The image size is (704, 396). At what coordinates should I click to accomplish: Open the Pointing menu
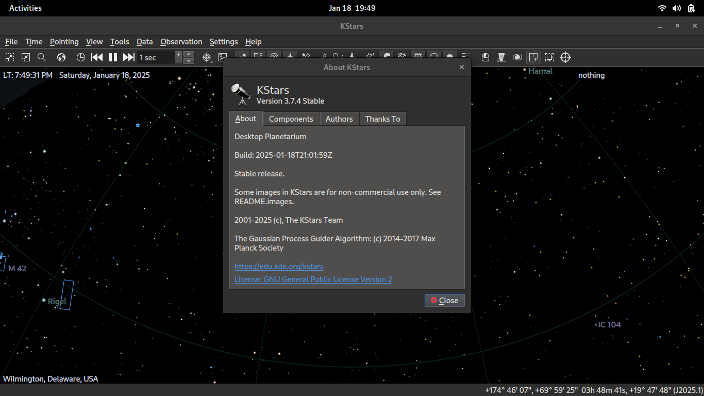coord(64,42)
